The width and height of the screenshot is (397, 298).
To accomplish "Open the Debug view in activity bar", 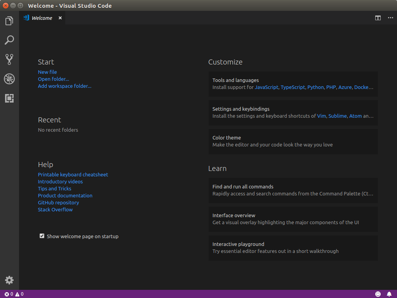I will click(9, 79).
